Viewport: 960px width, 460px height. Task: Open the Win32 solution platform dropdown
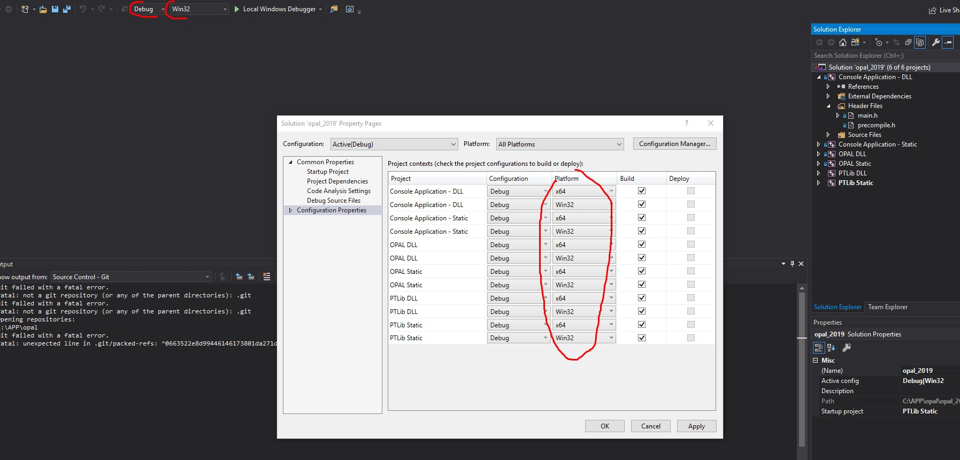pos(199,9)
